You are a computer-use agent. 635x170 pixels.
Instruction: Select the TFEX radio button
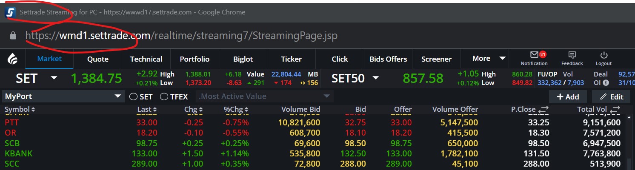[x=164, y=96]
